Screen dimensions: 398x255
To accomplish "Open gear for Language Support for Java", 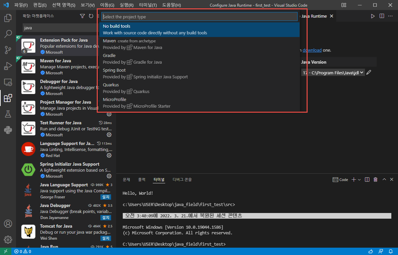I will pyautogui.click(x=109, y=155).
